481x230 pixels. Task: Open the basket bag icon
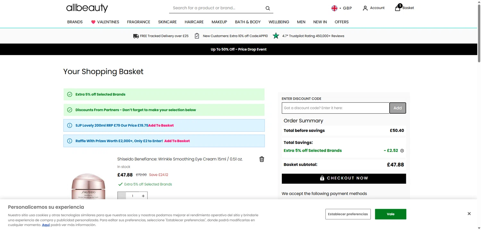[398, 8]
